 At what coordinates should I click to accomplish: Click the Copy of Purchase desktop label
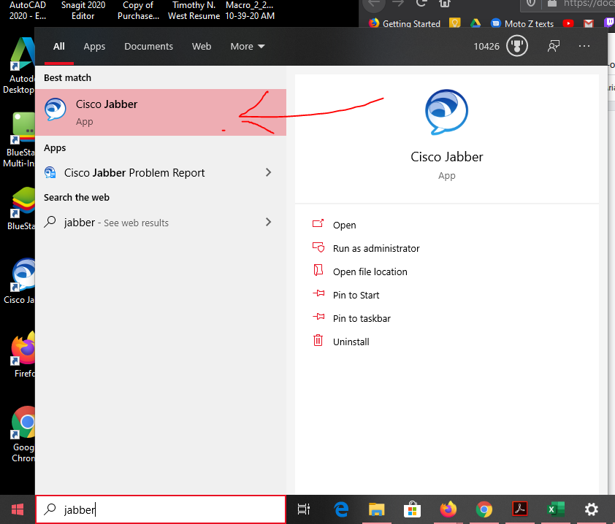point(138,10)
